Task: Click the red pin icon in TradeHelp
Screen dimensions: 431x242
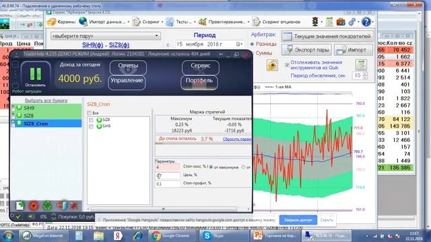Action: pyautogui.click(x=73, y=205)
